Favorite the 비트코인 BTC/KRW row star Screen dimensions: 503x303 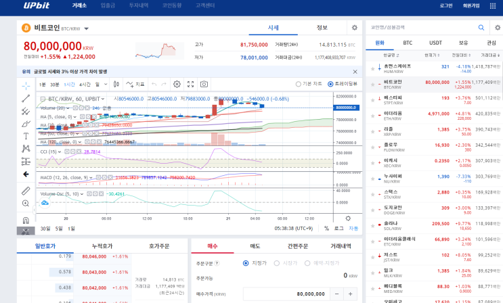point(372,85)
